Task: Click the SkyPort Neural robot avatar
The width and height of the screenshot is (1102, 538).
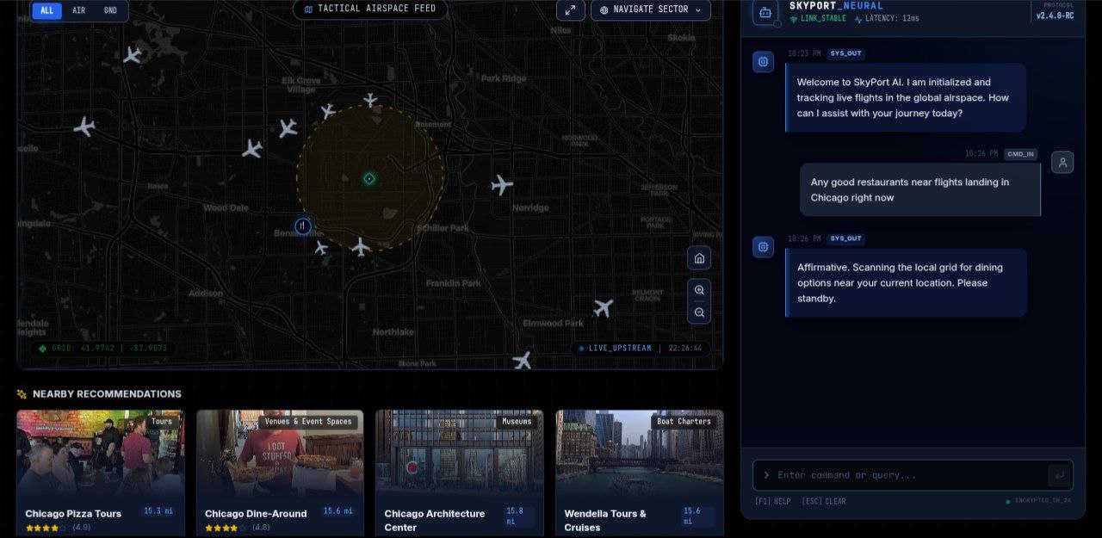Action: 765,12
